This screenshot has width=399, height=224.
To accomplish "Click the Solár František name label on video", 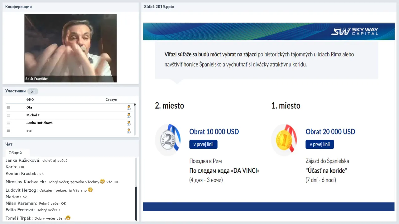I will coord(37,79).
